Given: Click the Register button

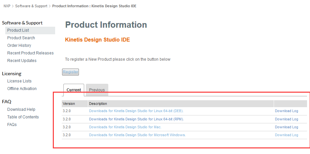Looking at the screenshot, I should (x=70, y=72).
